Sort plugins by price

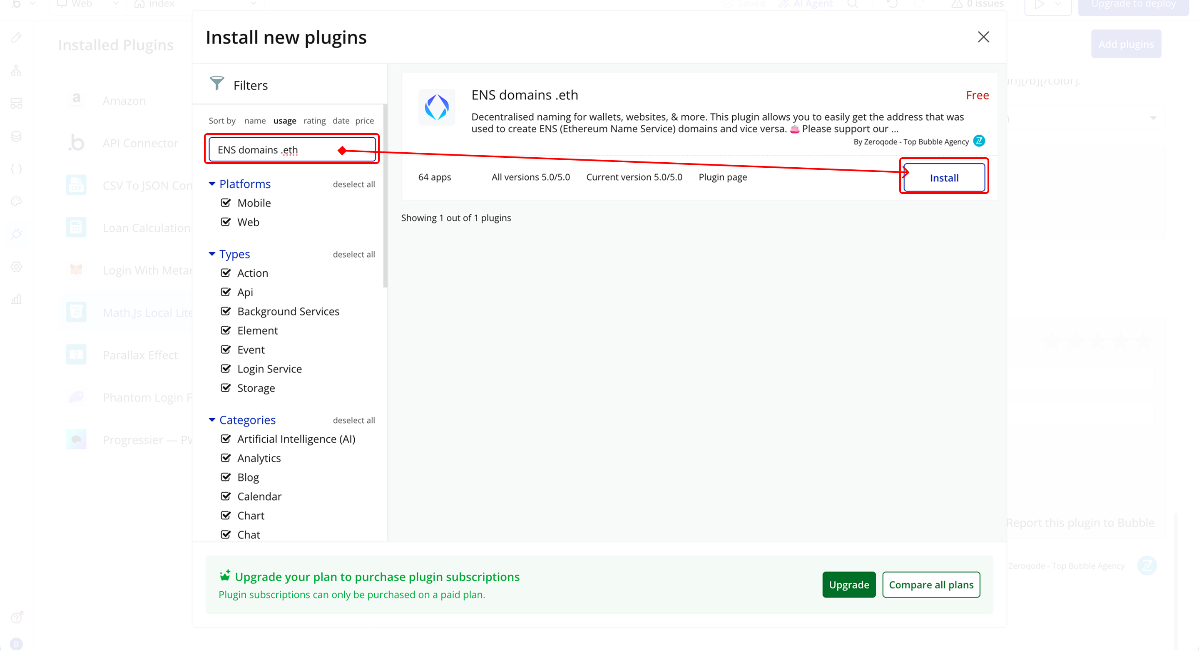click(x=364, y=121)
